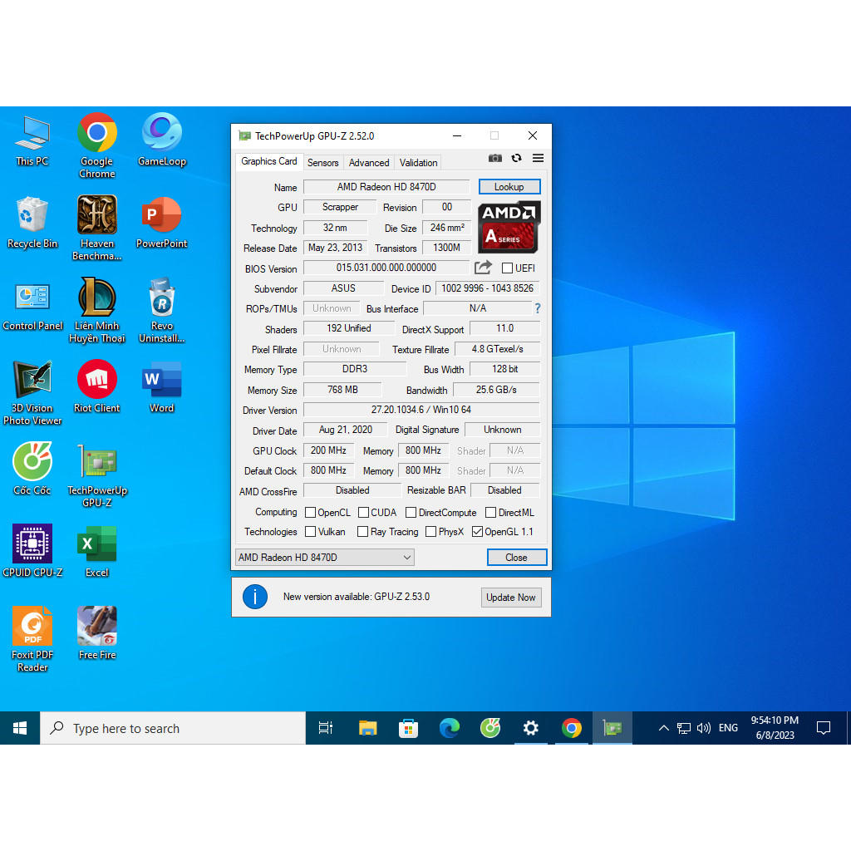Click the refresh icon in GPU-Z
Viewport: 851px width, 851px height.
click(x=516, y=158)
